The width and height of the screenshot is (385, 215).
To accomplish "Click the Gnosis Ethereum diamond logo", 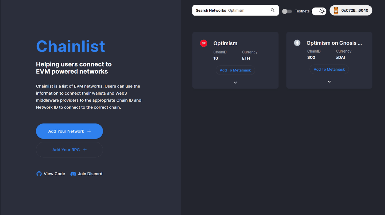I will tap(297, 43).
